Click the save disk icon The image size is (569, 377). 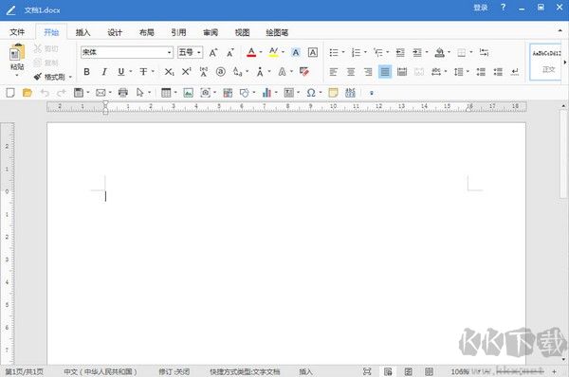(79, 93)
